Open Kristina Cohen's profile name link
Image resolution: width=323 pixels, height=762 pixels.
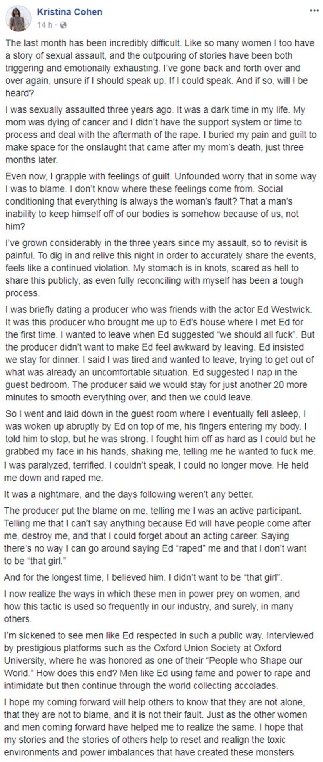(x=70, y=12)
